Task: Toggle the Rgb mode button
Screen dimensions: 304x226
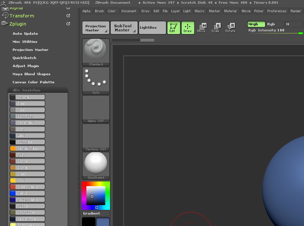Action: (x=275, y=24)
